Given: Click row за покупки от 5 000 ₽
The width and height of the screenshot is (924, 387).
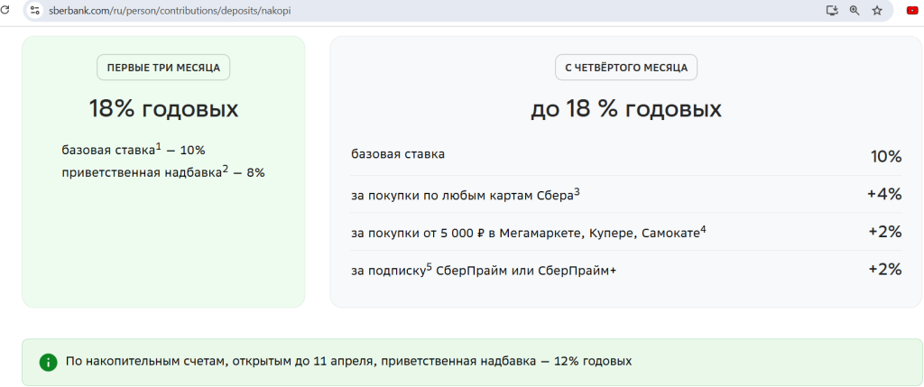Looking at the screenshot, I should coord(626,232).
